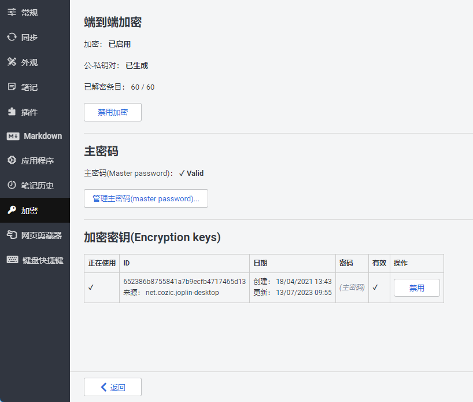Viewport: 473px width, 402px height.
Task: Open the 笔记历史 settings section
Action: click(x=35, y=185)
